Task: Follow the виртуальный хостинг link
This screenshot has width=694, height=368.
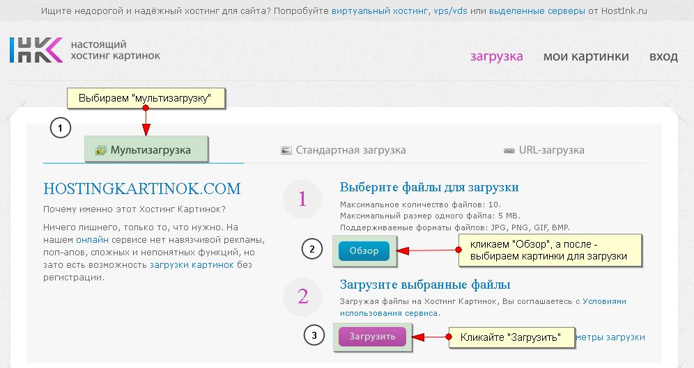Action: [x=380, y=11]
